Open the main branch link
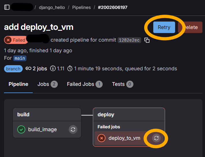 tap(20, 58)
